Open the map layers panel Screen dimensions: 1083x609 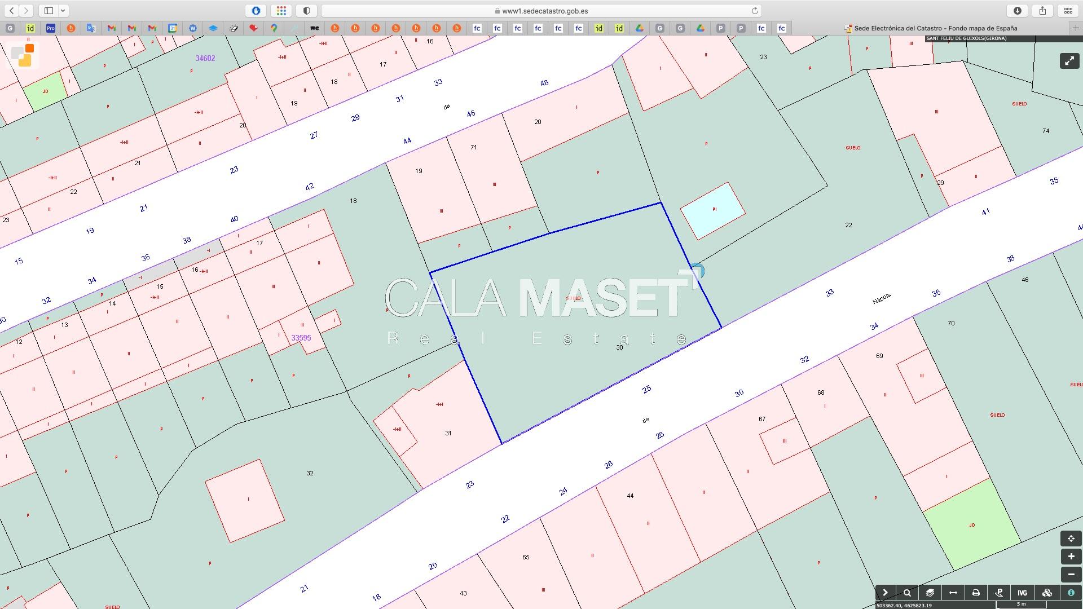click(x=930, y=593)
